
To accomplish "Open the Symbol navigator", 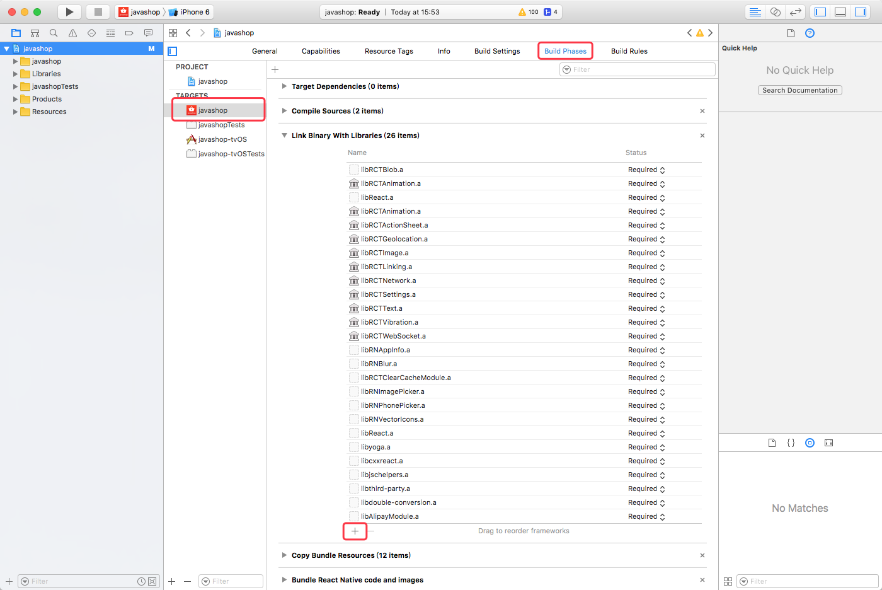I will coord(35,33).
